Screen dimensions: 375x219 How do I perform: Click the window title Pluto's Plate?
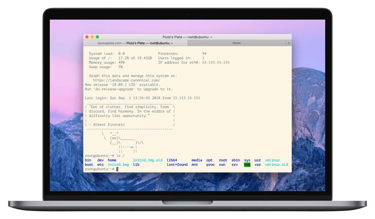[187, 37]
